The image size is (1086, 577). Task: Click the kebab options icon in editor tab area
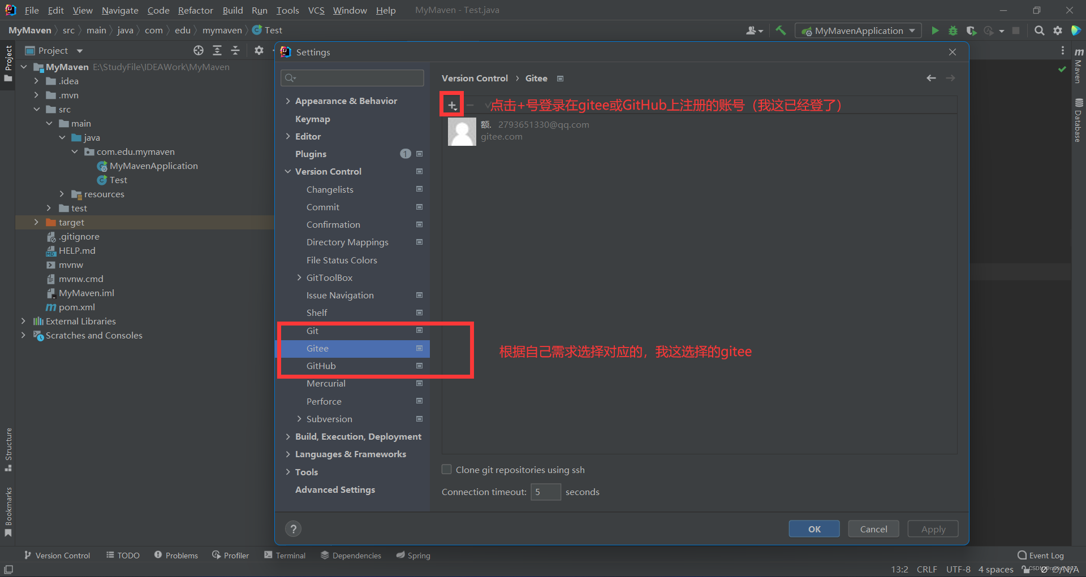point(1063,50)
